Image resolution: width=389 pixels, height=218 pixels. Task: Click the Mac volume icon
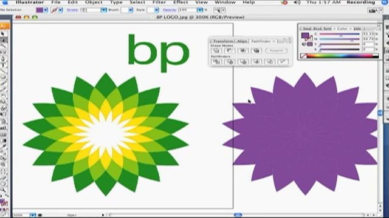tap(297, 2)
